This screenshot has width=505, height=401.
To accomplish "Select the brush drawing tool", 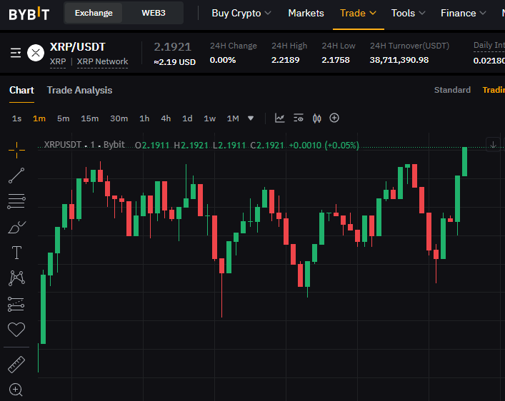I will [x=16, y=227].
